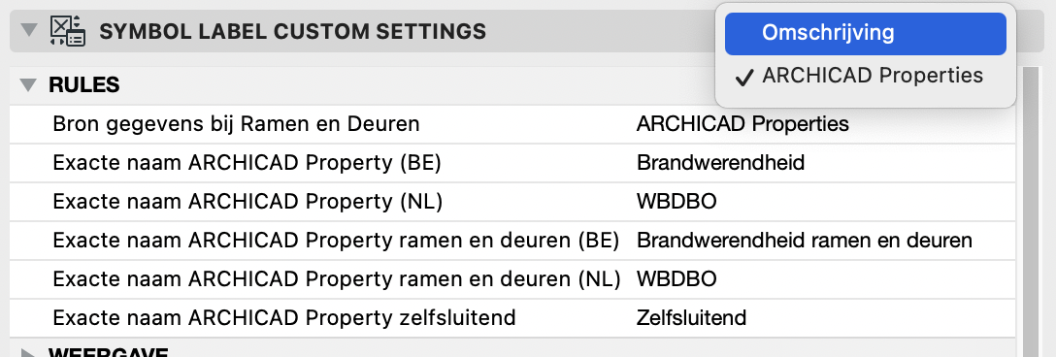Collapse the Symbol Label Custom Settings panel triangle

click(x=29, y=31)
